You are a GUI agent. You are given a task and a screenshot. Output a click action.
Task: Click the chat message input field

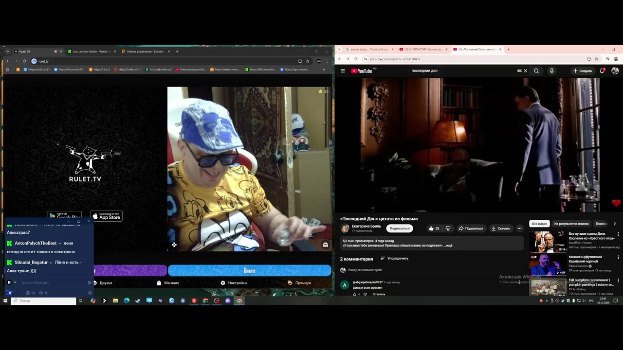coord(53,282)
